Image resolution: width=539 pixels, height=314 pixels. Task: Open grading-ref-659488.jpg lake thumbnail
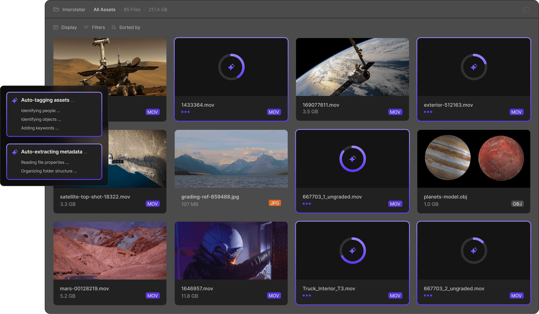pyautogui.click(x=231, y=159)
